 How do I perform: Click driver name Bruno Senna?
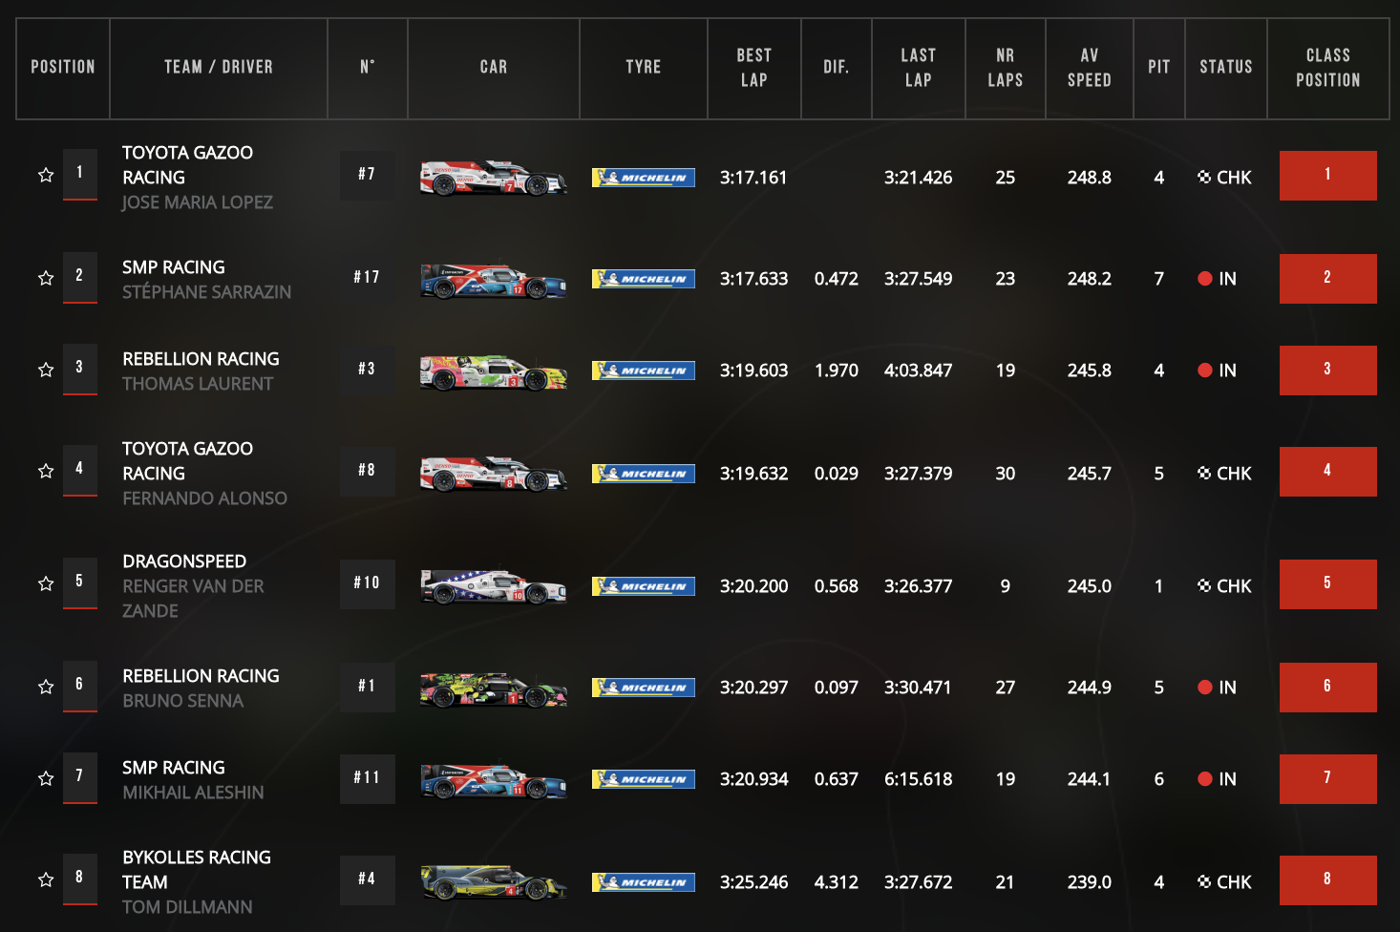pyautogui.click(x=182, y=701)
